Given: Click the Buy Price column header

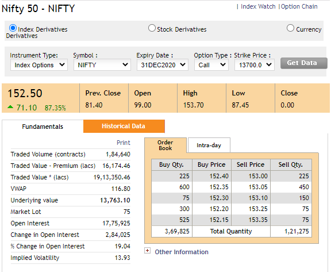Looking at the screenshot, I should point(211,164).
